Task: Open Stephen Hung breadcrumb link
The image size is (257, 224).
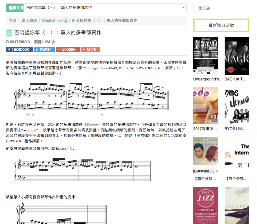Action: point(54,21)
